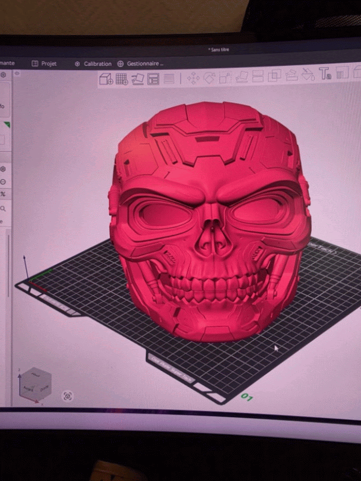Click plate number 01 label
Screen dimensions: 361x481
(247, 397)
